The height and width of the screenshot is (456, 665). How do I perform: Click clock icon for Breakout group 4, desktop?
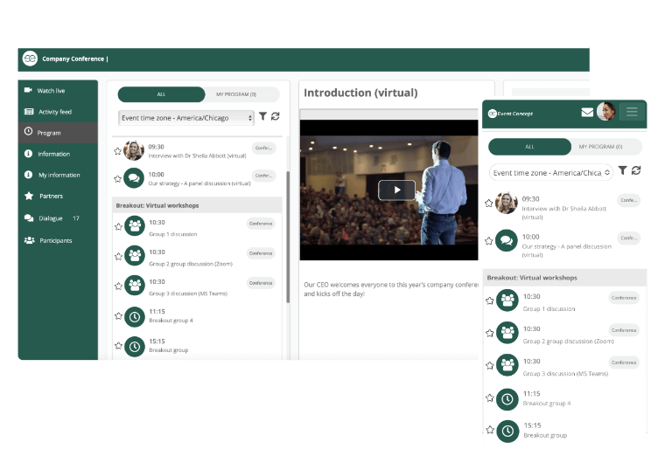(x=135, y=317)
